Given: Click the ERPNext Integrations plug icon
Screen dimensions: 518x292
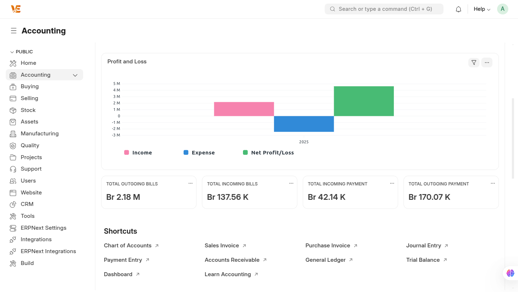Looking at the screenshot, I should coord(13,252).
